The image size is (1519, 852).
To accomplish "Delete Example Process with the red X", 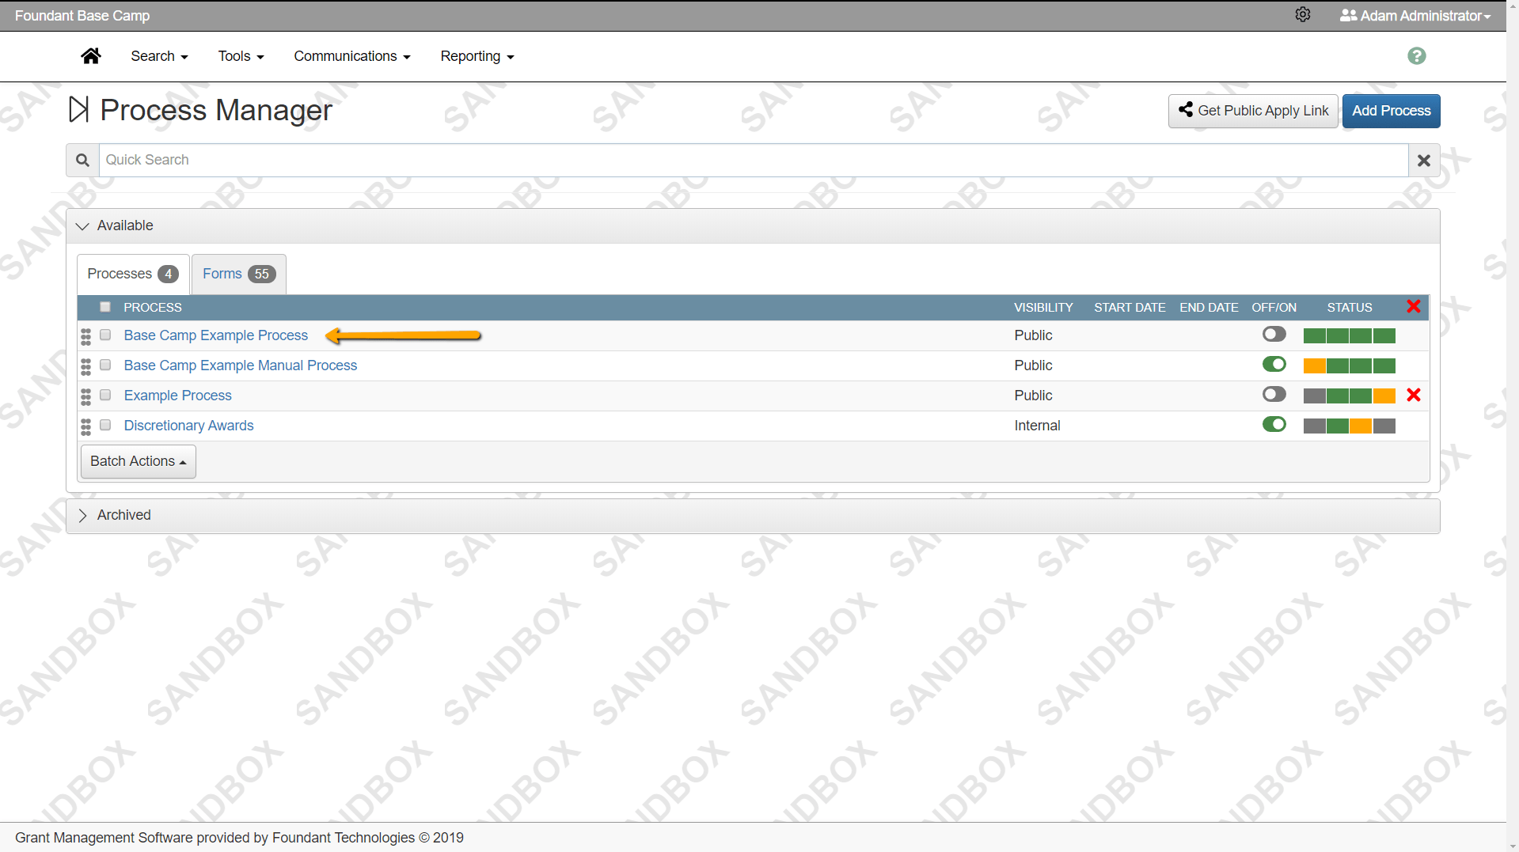I will tap(1414, 396).
